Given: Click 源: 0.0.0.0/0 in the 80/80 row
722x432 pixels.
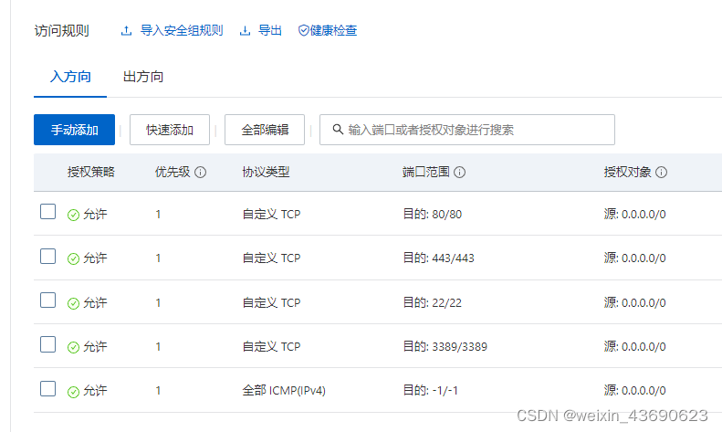Looking at the screenshot, I should (x=635, y=214).
